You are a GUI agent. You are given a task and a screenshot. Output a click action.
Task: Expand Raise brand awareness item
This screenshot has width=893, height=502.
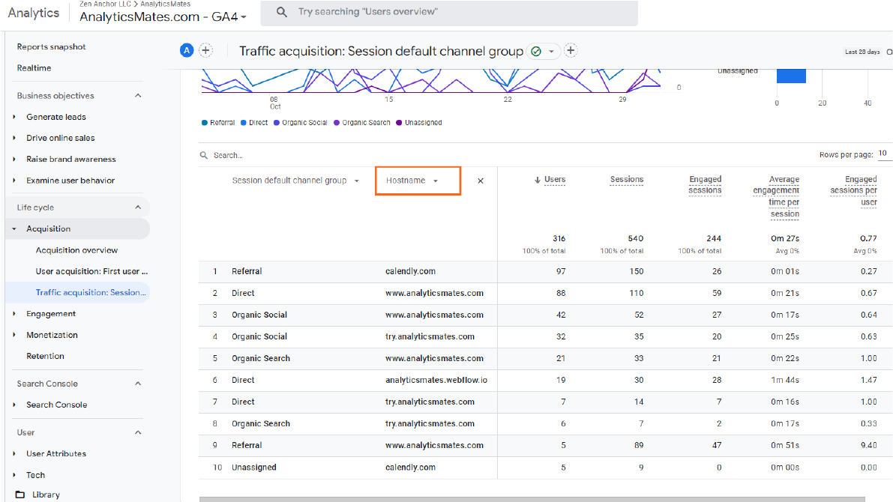(14, 159)
